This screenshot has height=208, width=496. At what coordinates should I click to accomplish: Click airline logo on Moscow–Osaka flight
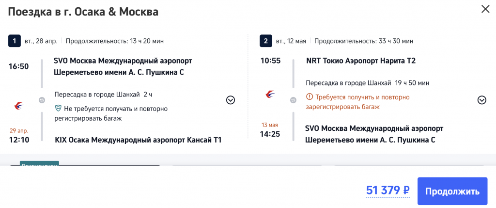click(18, 105)
